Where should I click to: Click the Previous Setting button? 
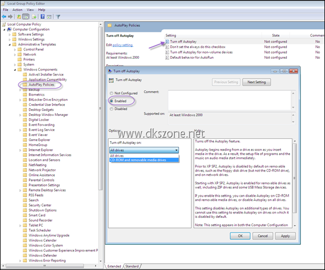point(226,82)
